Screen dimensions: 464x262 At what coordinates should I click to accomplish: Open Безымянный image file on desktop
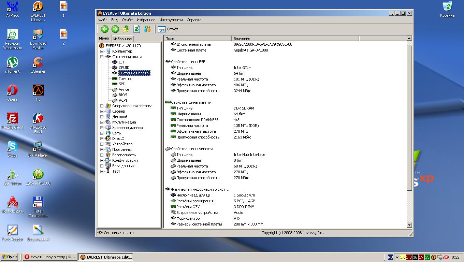[x=38, y=233]
